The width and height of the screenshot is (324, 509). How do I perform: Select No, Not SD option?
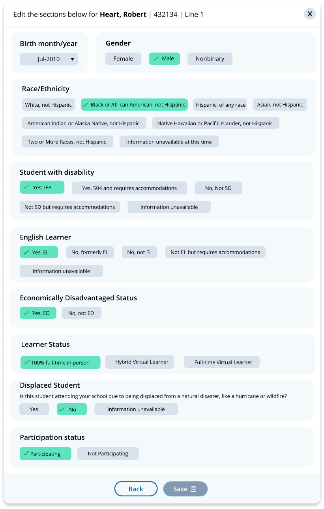click(x=218, y=188)
